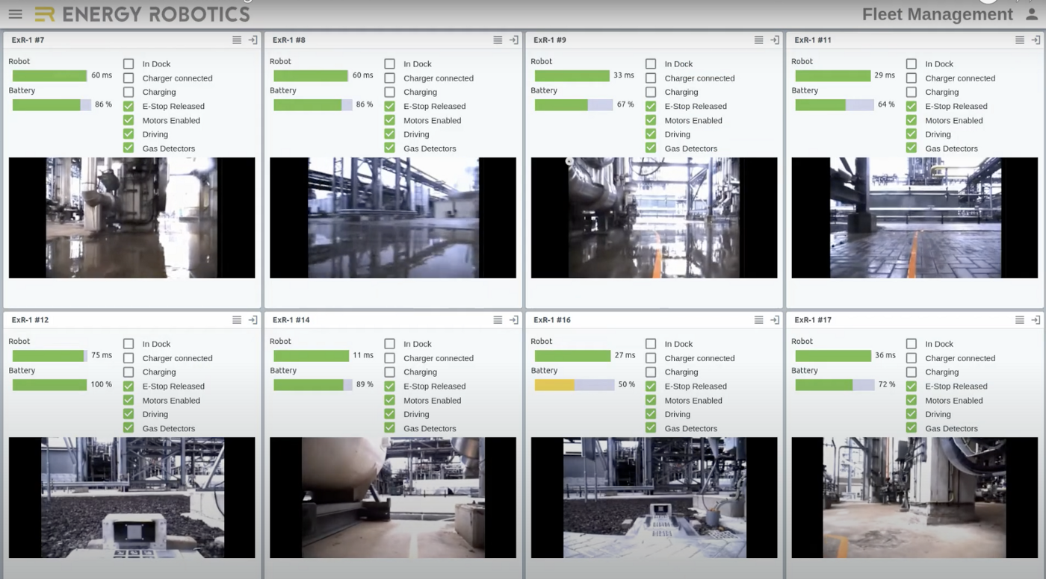Toggle Motors Enabled checkbox for ExR-1 #11
This screenshot has height=579, width=1046.
[x=912, y=120]
